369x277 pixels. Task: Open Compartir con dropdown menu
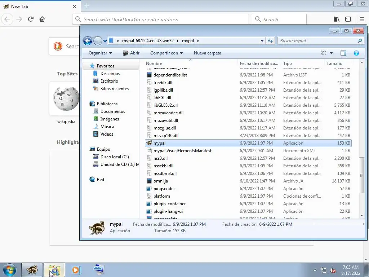tap(166, 53)
